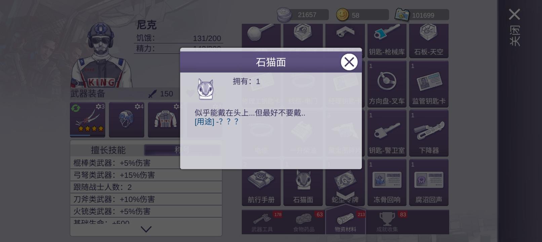This screenshot has height=242, width=542.
Task: Expand inventory list via chevron over 蛇型令牌
Action: pyautogui.click(x=345, y=195)
